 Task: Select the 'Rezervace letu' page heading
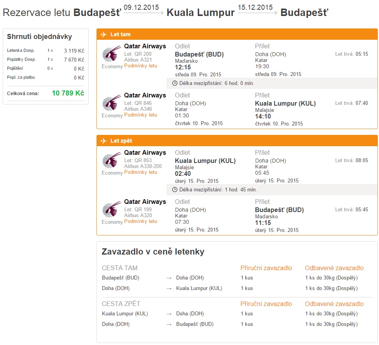pyautogui.click(x=36, y=12)
